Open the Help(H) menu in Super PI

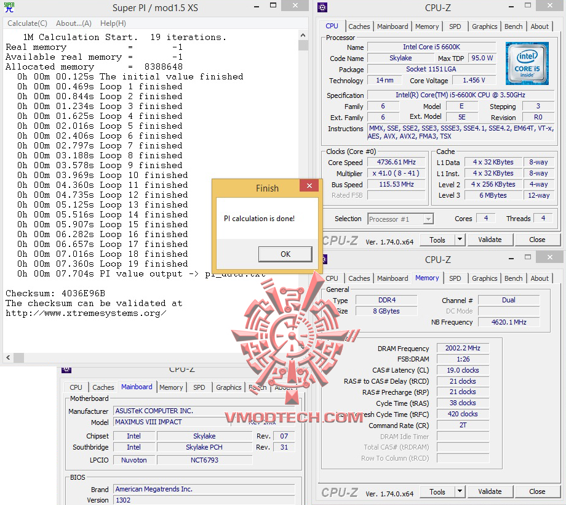point(113,23)
